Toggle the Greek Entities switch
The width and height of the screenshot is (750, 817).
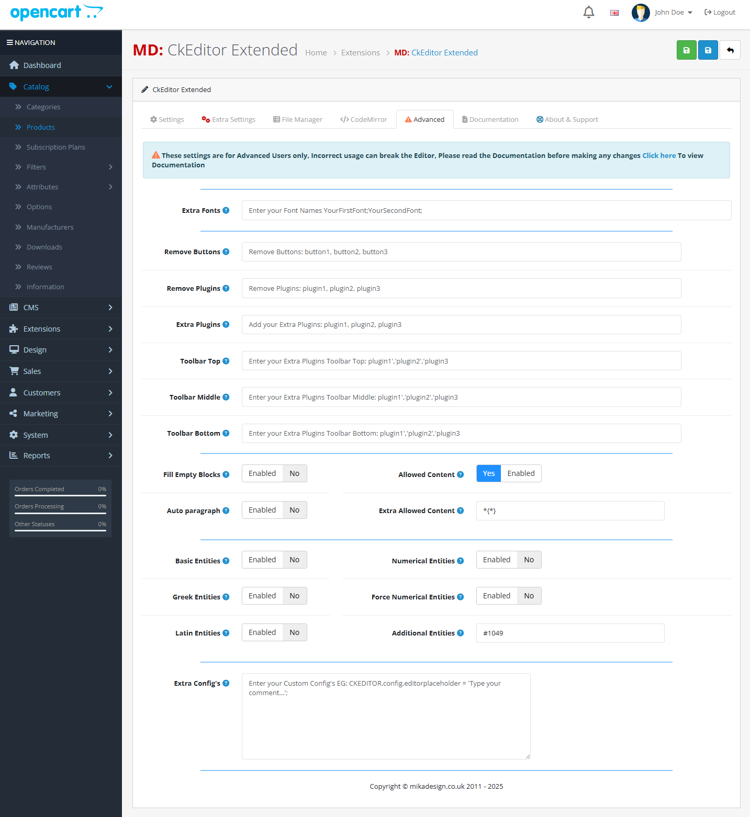coord(274,596)
